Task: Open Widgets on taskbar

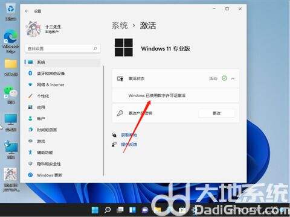Action: (x=132, y=210)
